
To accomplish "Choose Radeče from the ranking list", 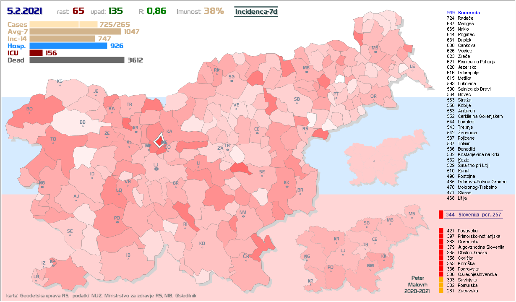I will (466, 18).
